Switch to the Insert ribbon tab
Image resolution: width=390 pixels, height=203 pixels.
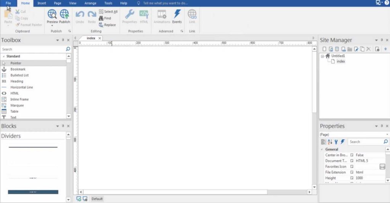(42, 3)
